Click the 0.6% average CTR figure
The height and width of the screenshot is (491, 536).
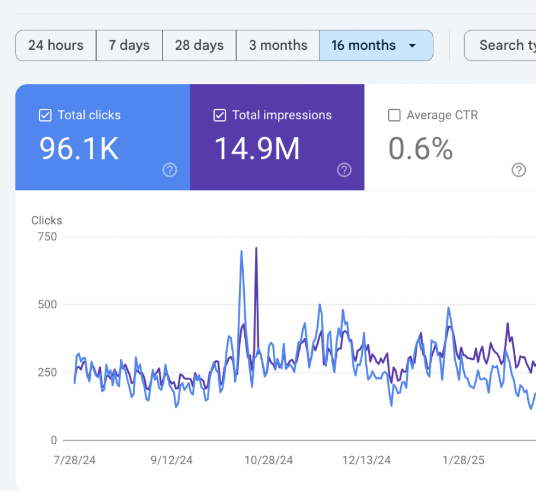click(420, 148)
